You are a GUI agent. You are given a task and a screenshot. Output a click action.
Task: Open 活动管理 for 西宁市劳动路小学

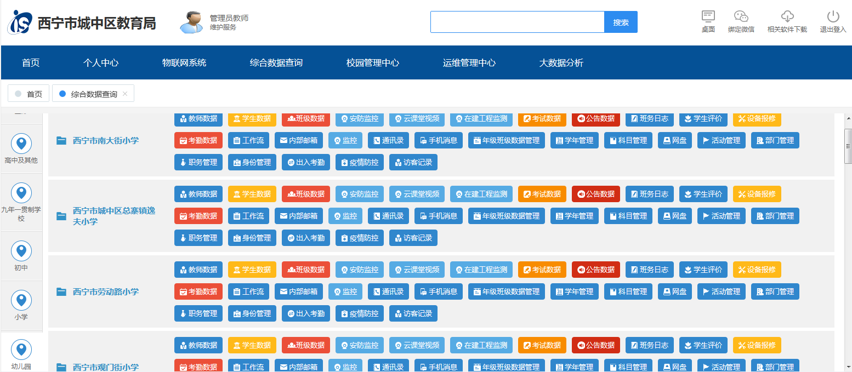point(722,291)
